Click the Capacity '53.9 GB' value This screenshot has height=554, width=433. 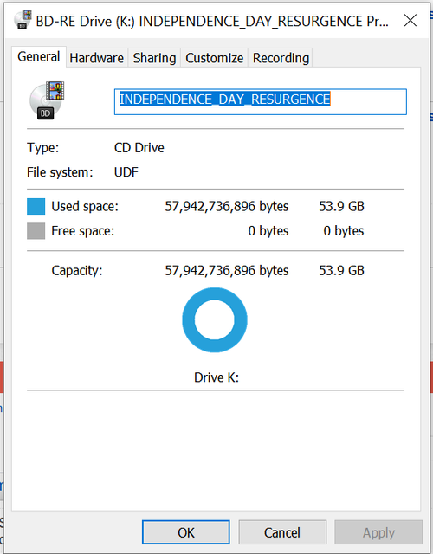click(341, 271)
